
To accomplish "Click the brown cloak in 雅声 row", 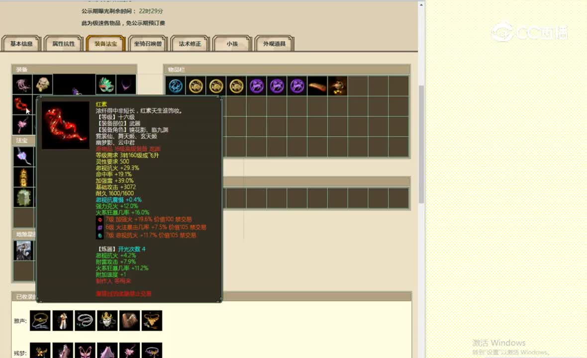I will coord(129,321).
